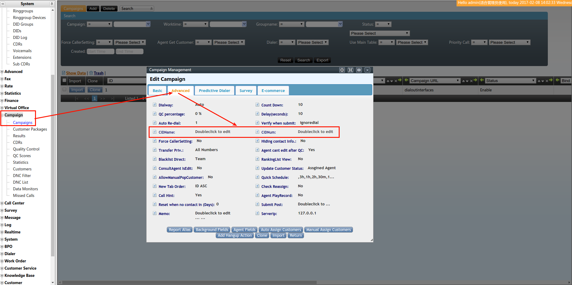Click the help icon beside Serverip
This screenshot has width=572, height=285.
click(257, 214)
